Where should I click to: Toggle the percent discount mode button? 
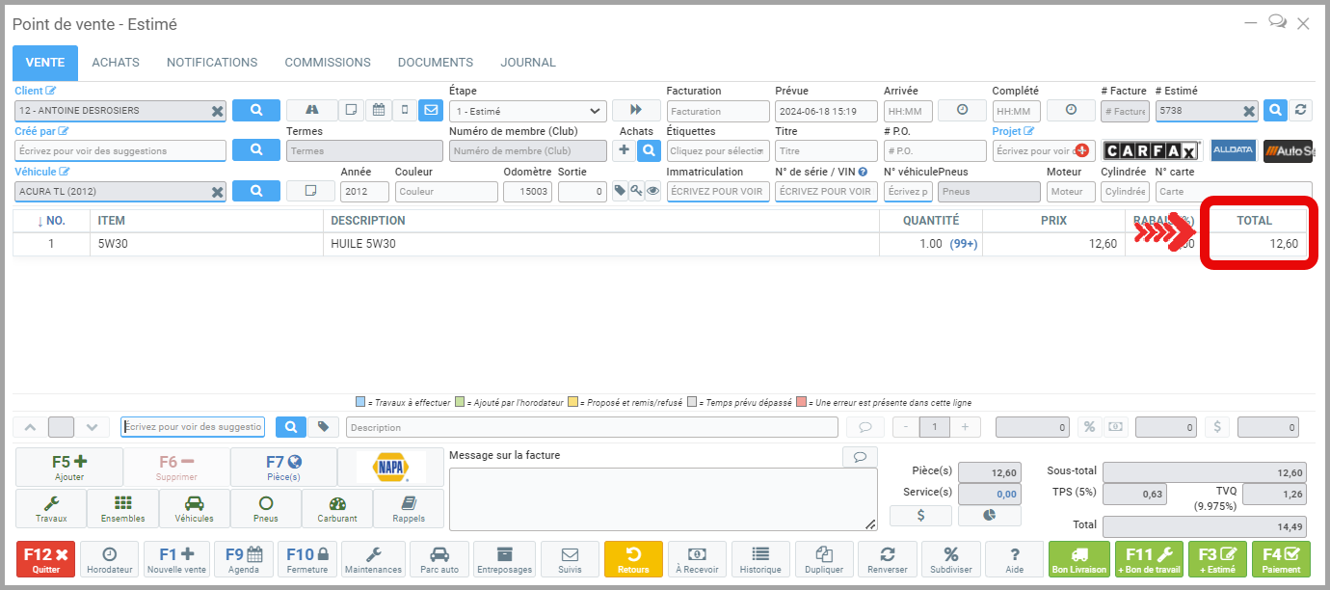pyautogui.click(x=1089, y=427)
